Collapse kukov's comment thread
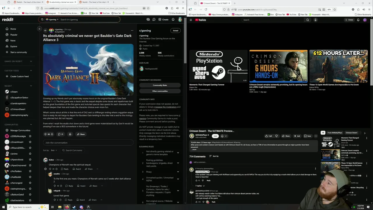 point(45,169)
